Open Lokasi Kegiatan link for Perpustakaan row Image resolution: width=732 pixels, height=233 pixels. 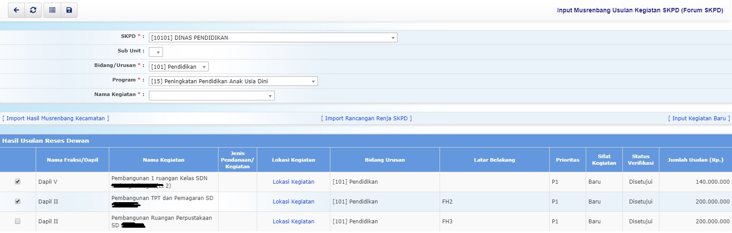click(293, 222)
